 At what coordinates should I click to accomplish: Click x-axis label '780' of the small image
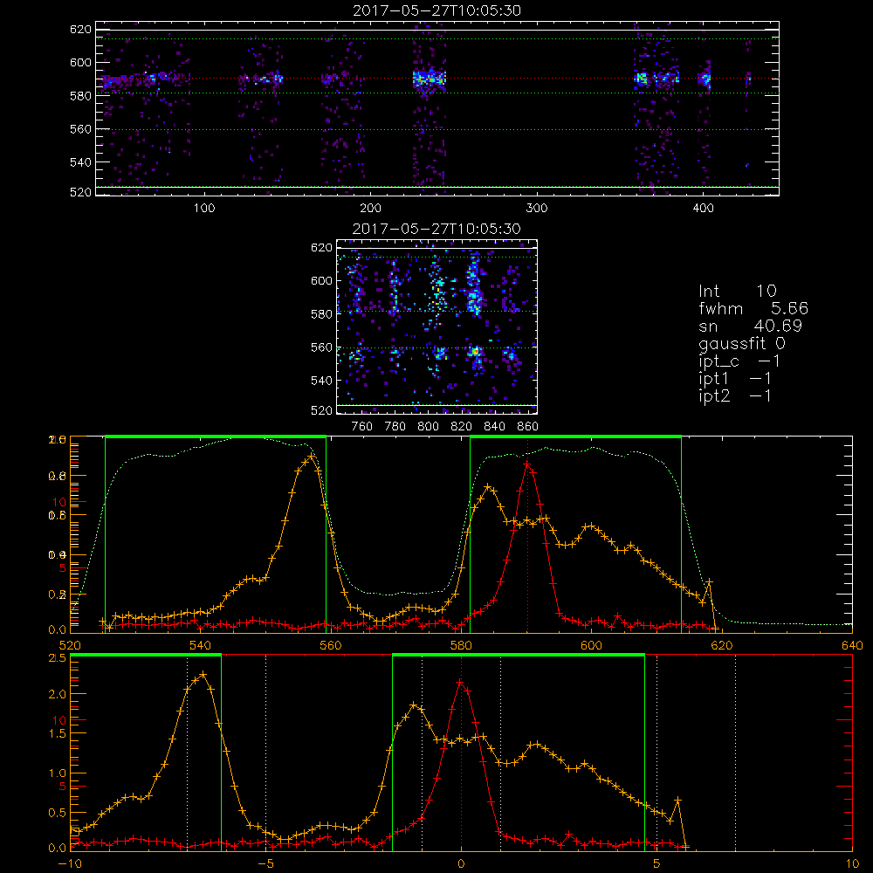pyautogui.click(x=395, y=427)
